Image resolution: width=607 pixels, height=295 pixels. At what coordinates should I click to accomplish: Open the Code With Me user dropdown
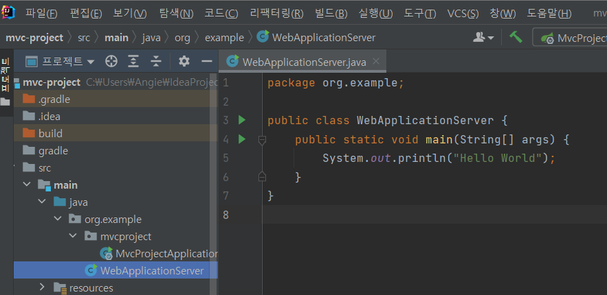[483, 38]
